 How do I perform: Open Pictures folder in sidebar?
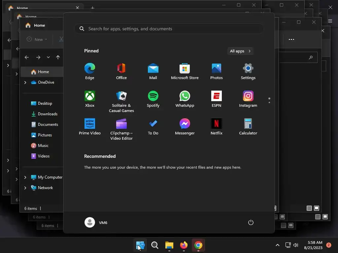[x=42, y=135]
